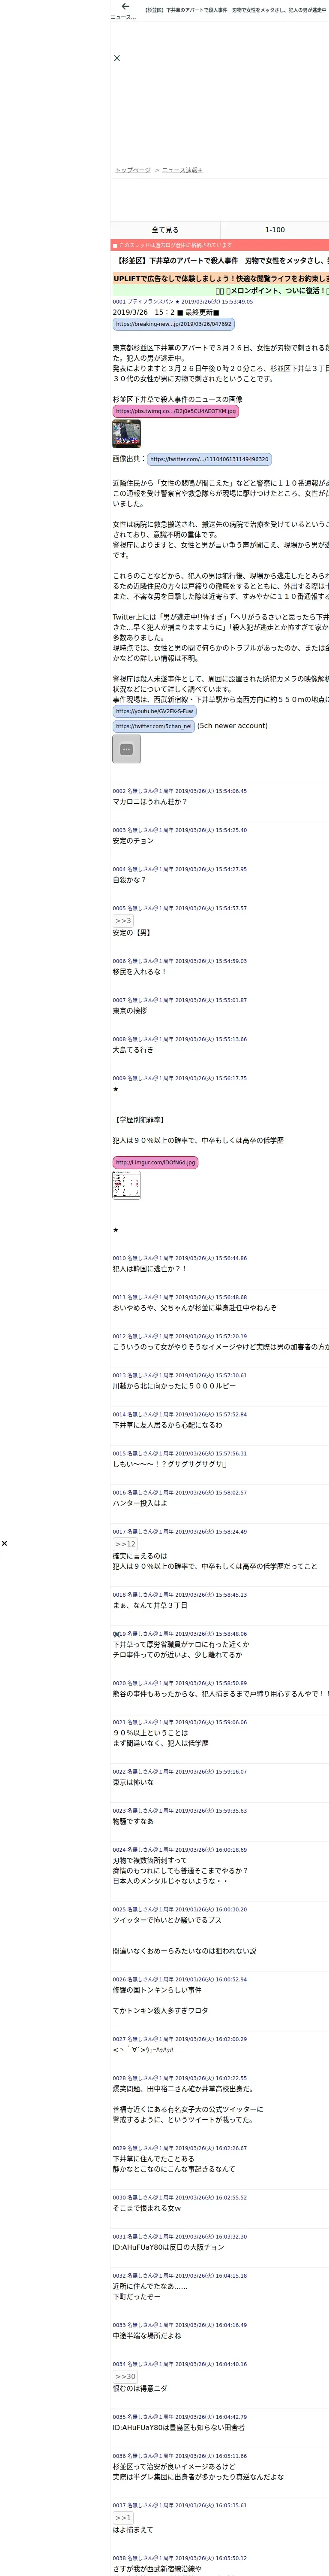Open the pbs.twimg.com image link

click(176, 411)
